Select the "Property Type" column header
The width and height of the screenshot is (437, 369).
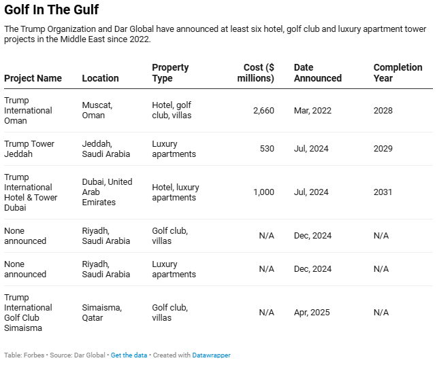point(170,73)
